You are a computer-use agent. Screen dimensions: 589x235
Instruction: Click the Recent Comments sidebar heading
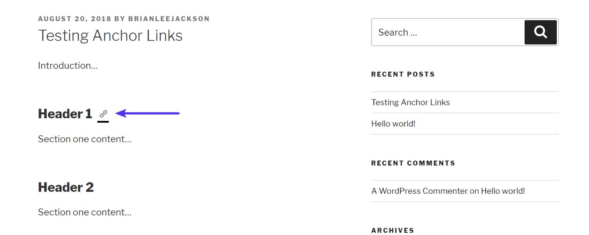[413, 163]
